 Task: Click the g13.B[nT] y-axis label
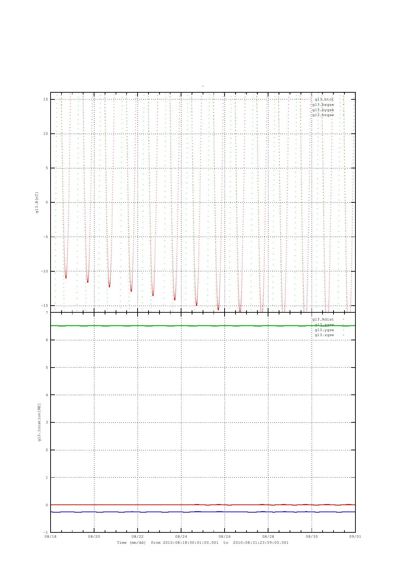point(37,202)
